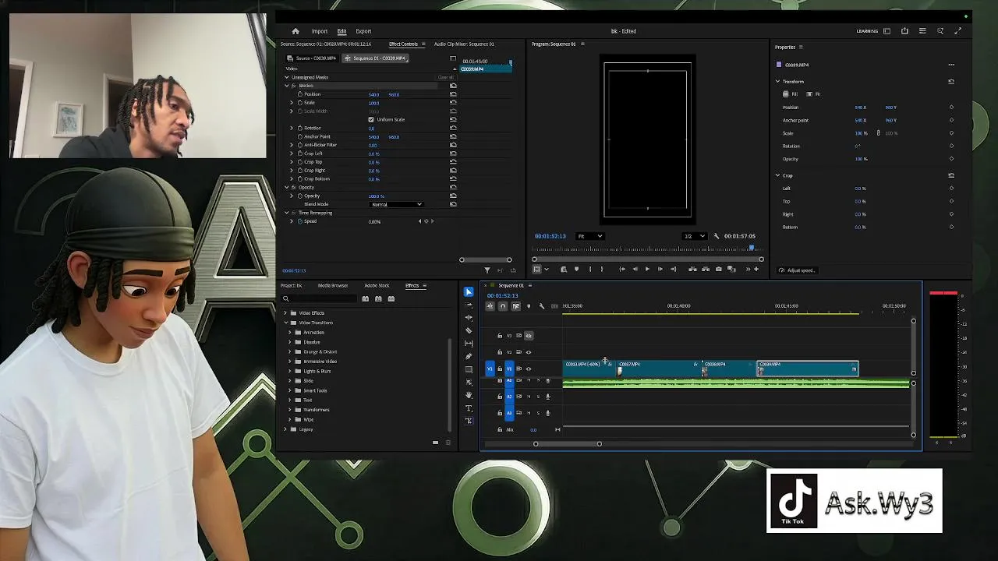Viewport: 998px width, 561px height.
Task: Open timeline display settings wrench
Action: pyautogui.click(x=542, y=306)
